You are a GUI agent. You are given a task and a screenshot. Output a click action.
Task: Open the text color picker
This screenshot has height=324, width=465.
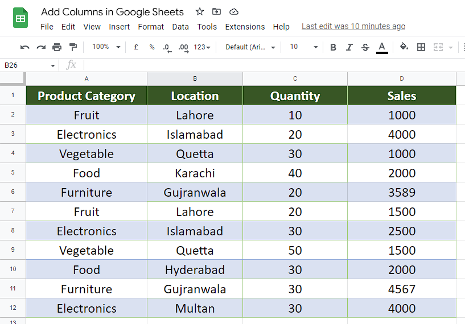(x=382, y=48)
